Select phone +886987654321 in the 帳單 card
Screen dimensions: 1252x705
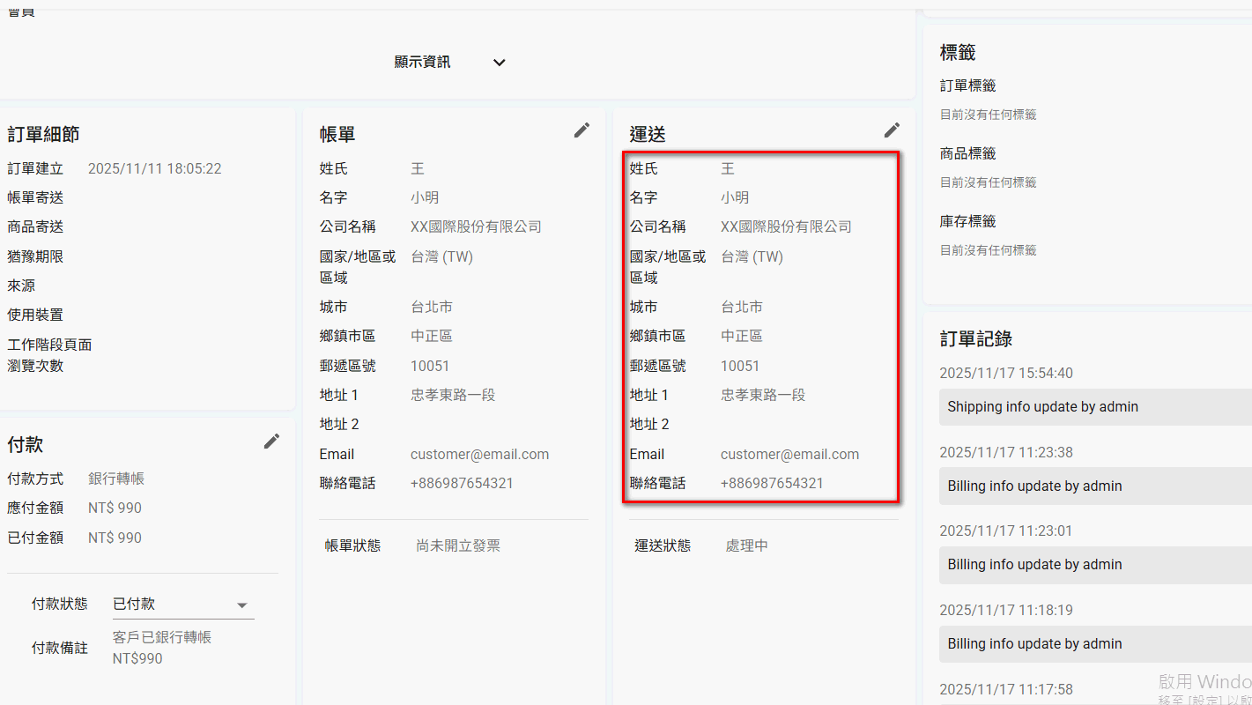tap(462, 483)
